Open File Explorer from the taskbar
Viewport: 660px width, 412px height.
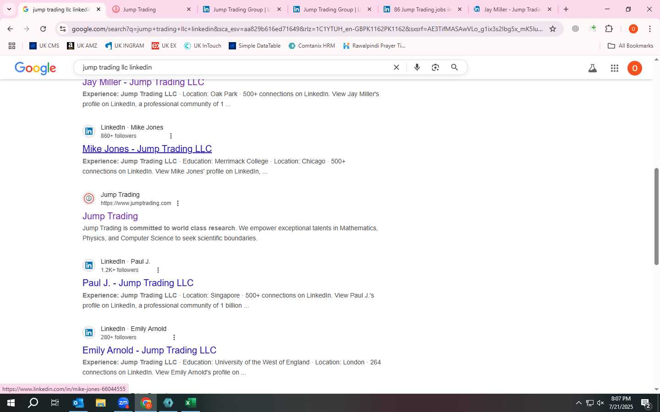[x=100, y=403]
